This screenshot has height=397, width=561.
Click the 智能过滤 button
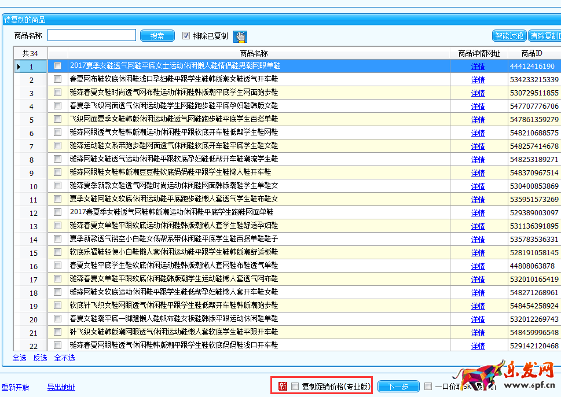(x=509, y=36)
